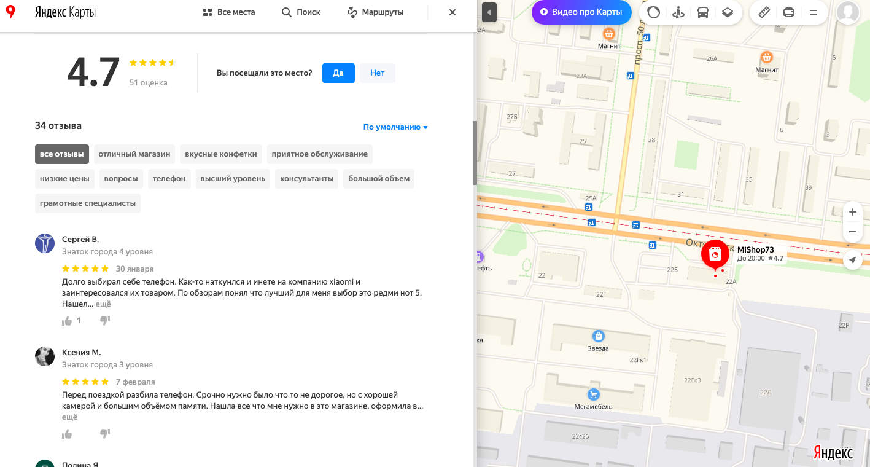Expand Сергей's review with 'ещё'

(103, 304)
